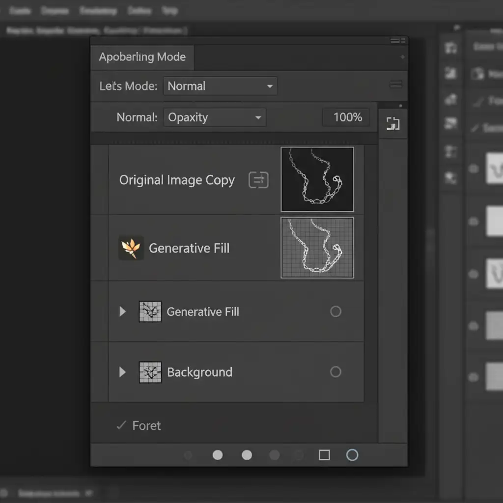Click the orange flower Generative Fill icon

131,248
